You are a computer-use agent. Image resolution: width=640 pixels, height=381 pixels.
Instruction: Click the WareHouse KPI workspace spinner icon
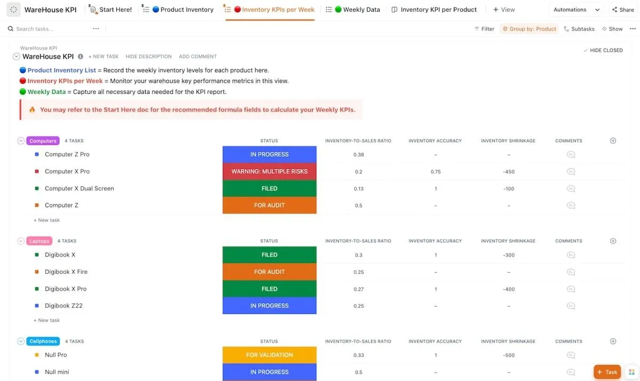pos(13,10)
